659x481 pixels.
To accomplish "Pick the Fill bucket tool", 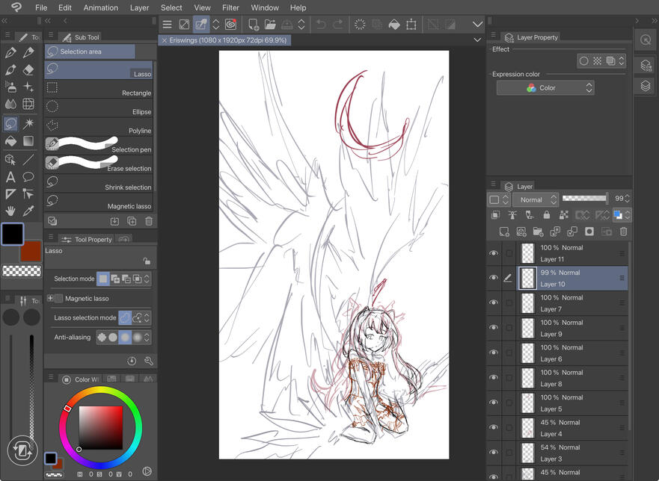I will (x=10, y=141).
